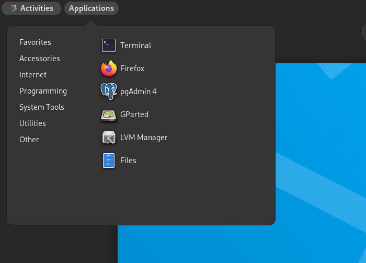Open the Activities overview
Viewport: 366px width, 263px height.
37,8
